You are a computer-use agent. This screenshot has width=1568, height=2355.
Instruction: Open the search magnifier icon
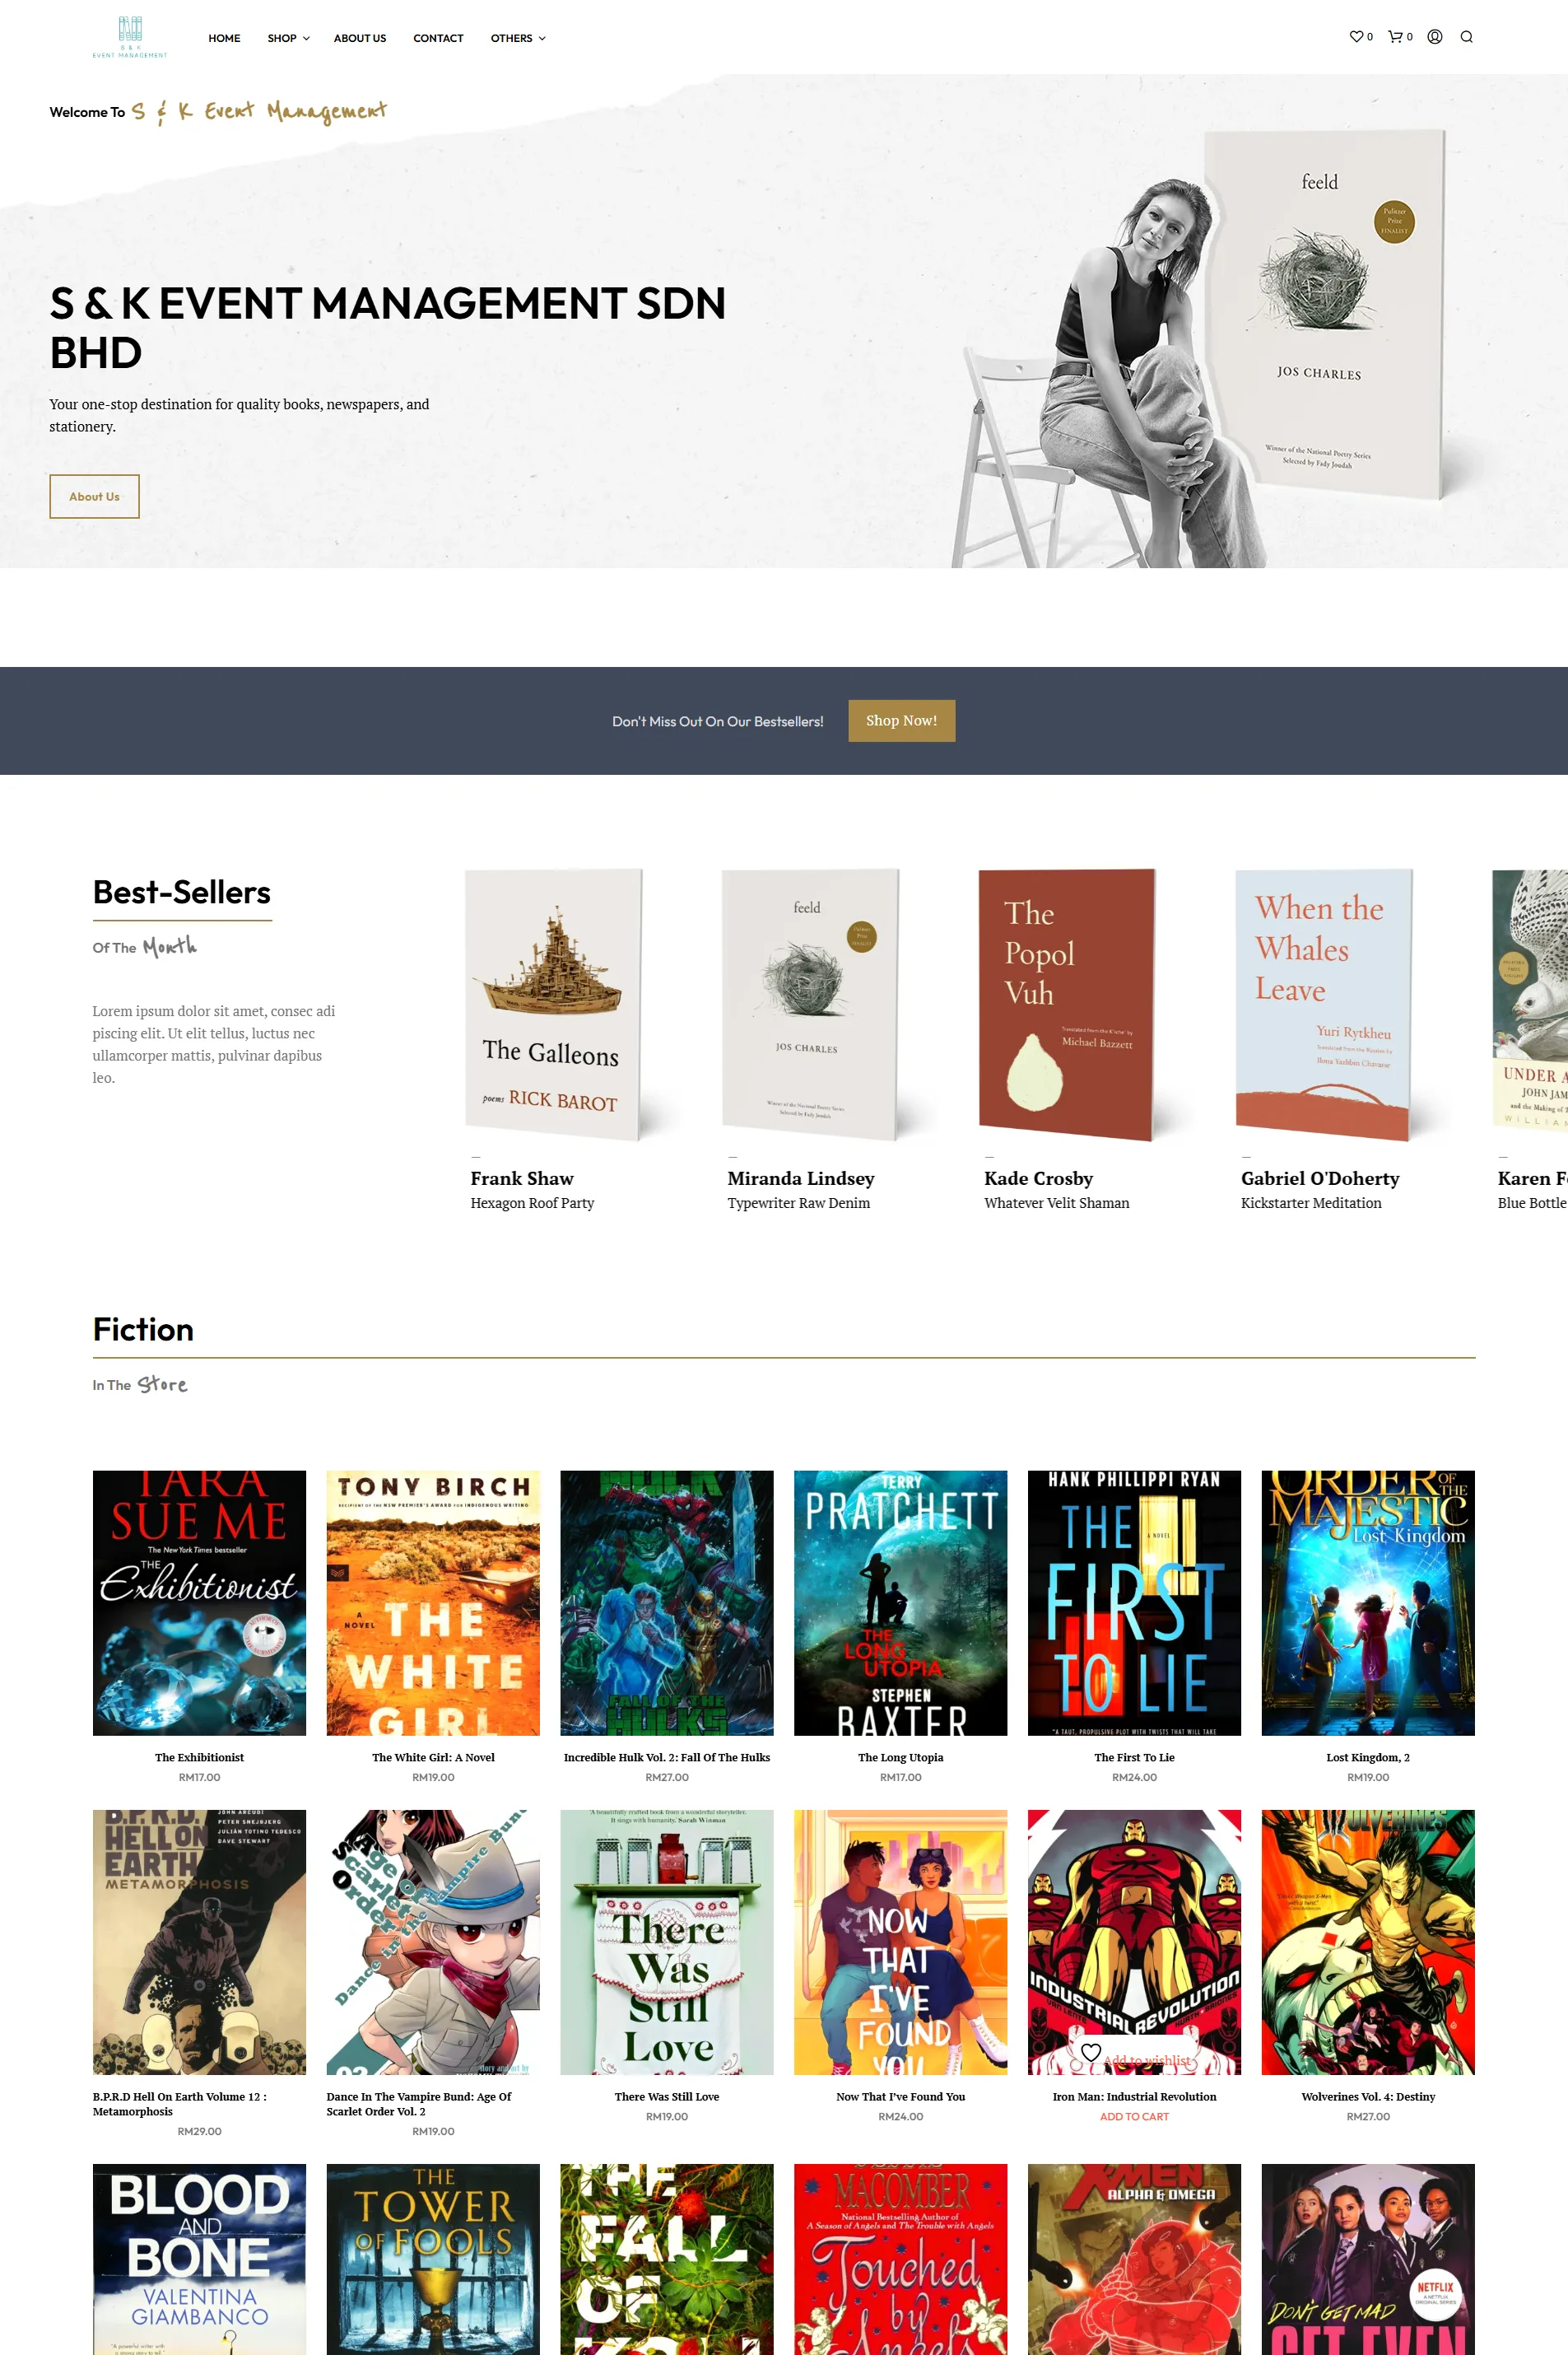click(1466, 37)
